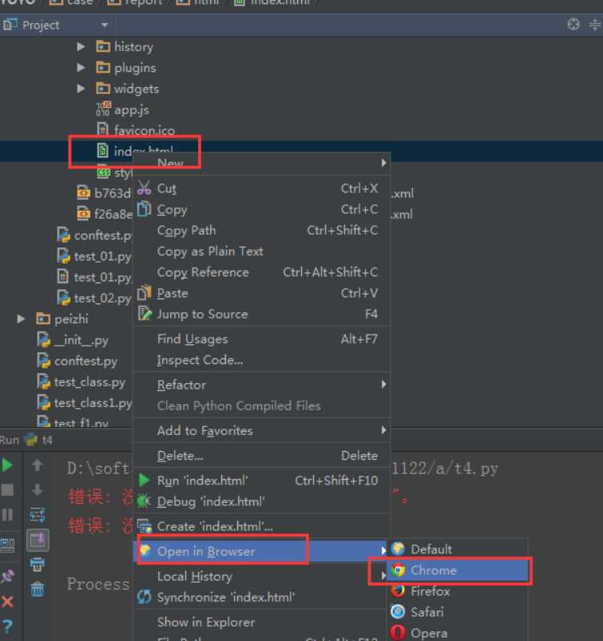The image size is (603, 641).
Task: Choose Cut from context menu
Action: (x=262, y=188)
